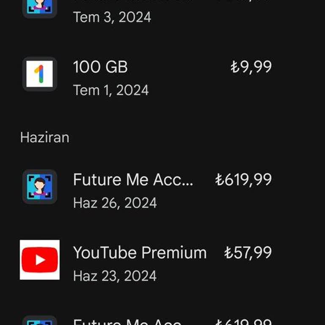Click the Tem 1, 2024 date
Screen dimensions: 325x325
111,90
